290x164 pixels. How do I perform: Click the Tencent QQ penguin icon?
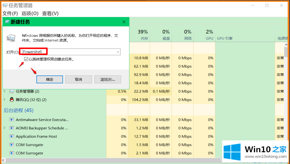point(12,100)
